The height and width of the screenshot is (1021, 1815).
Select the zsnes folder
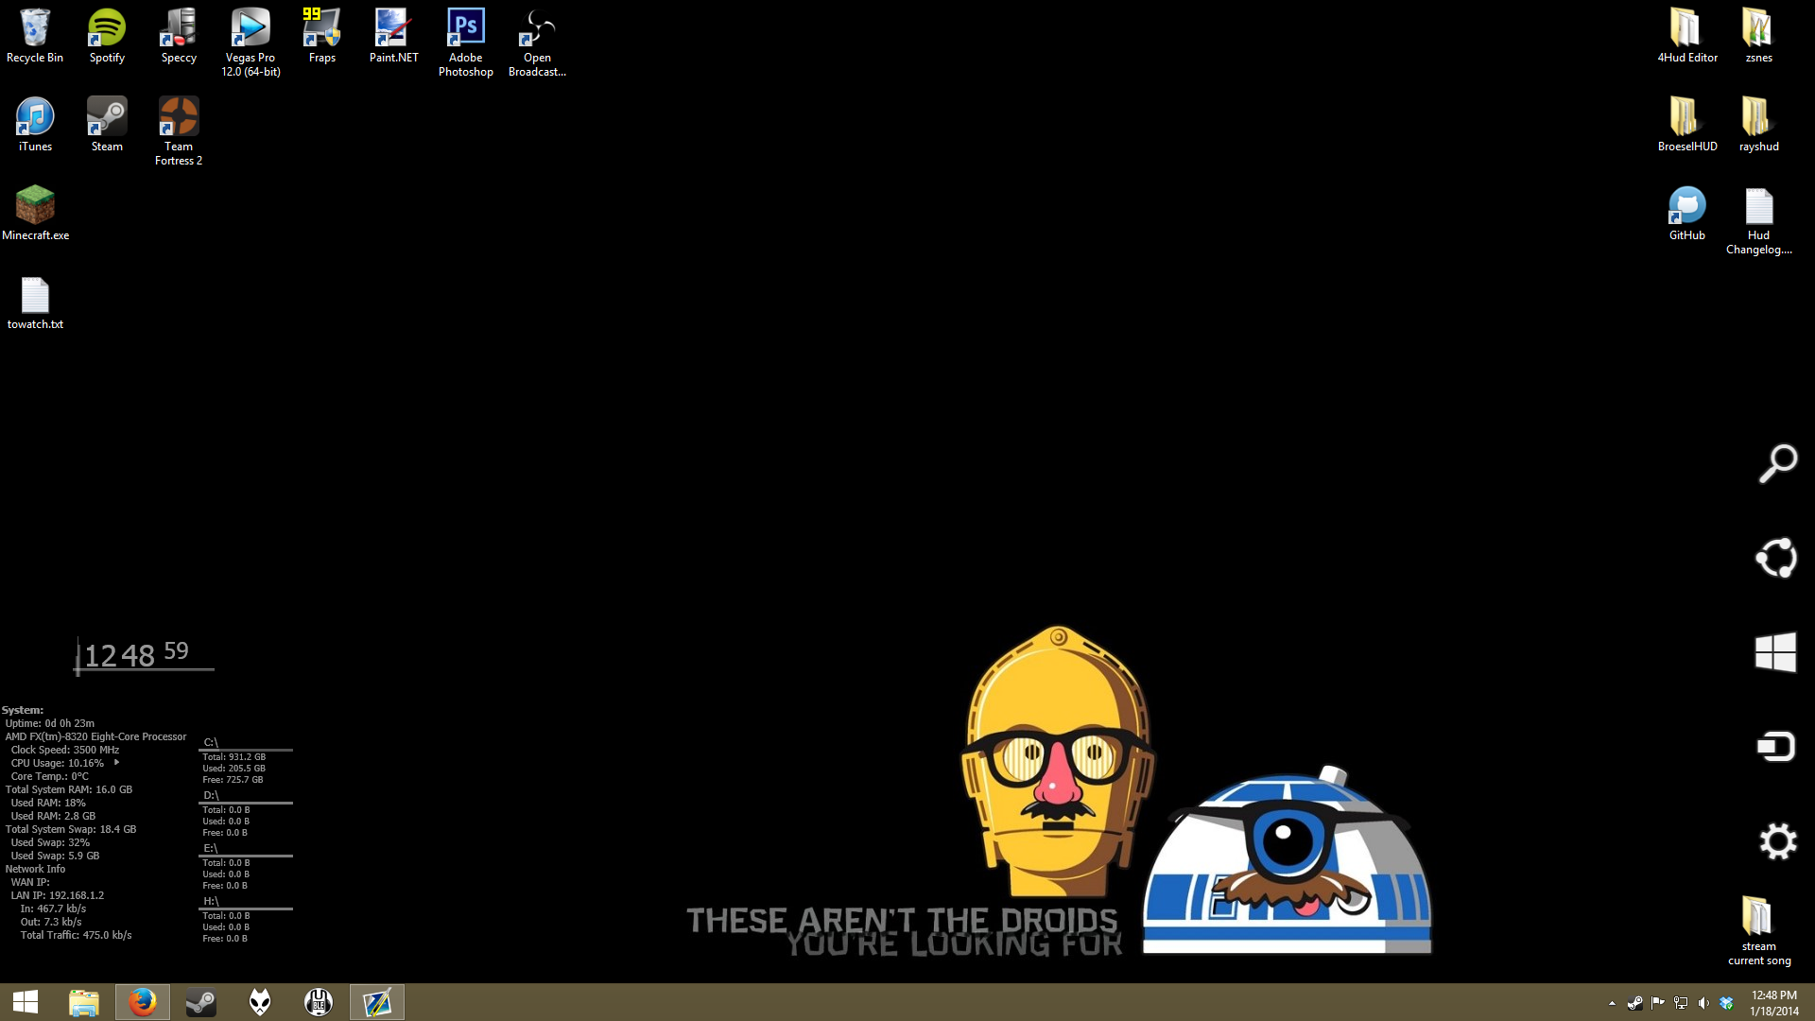point(1759,36)
